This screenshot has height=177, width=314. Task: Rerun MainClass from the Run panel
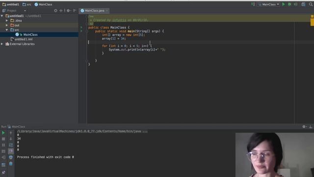click(3, 133)
